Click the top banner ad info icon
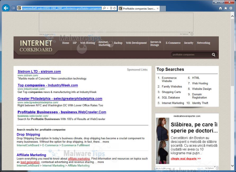 pos(192,34)
